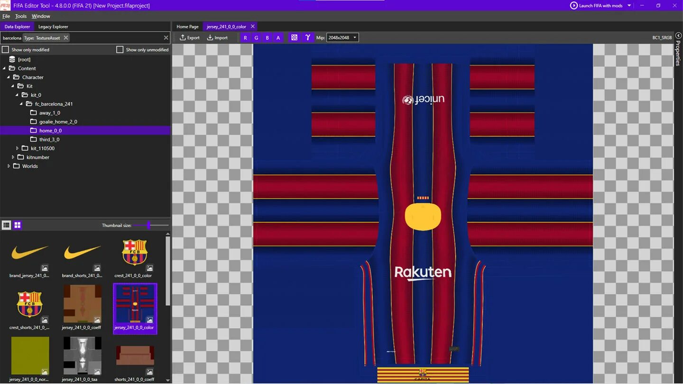Collapse the fc_barcelona_241 folder arrow
Viewport: 683px width, 384px height.
[x=21, y=104]
